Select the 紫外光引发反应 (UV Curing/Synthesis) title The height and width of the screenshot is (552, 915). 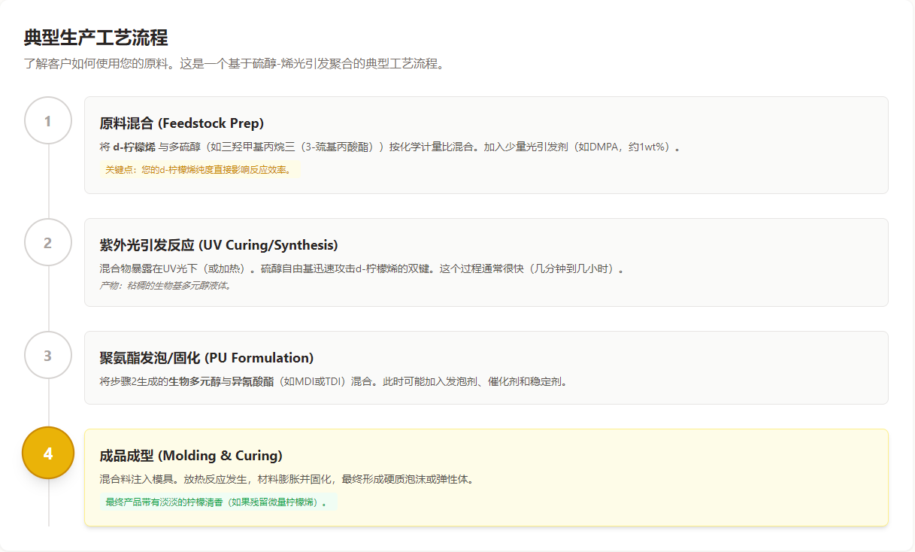click(x=219, y=245)
